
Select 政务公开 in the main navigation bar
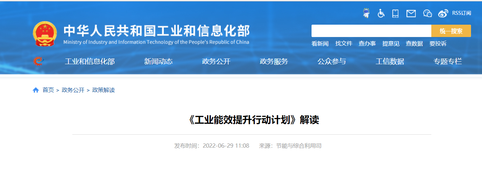(x=216, y=61)
